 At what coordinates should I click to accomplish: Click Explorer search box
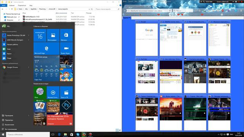(108, 9)
